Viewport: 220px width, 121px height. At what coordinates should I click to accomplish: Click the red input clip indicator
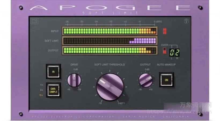coord(164,31)
